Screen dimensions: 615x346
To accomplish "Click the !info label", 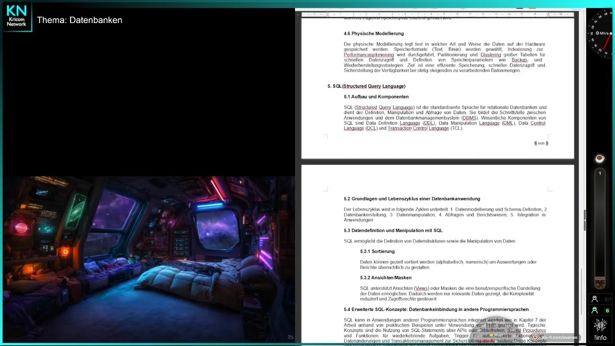I will (600, 338).
